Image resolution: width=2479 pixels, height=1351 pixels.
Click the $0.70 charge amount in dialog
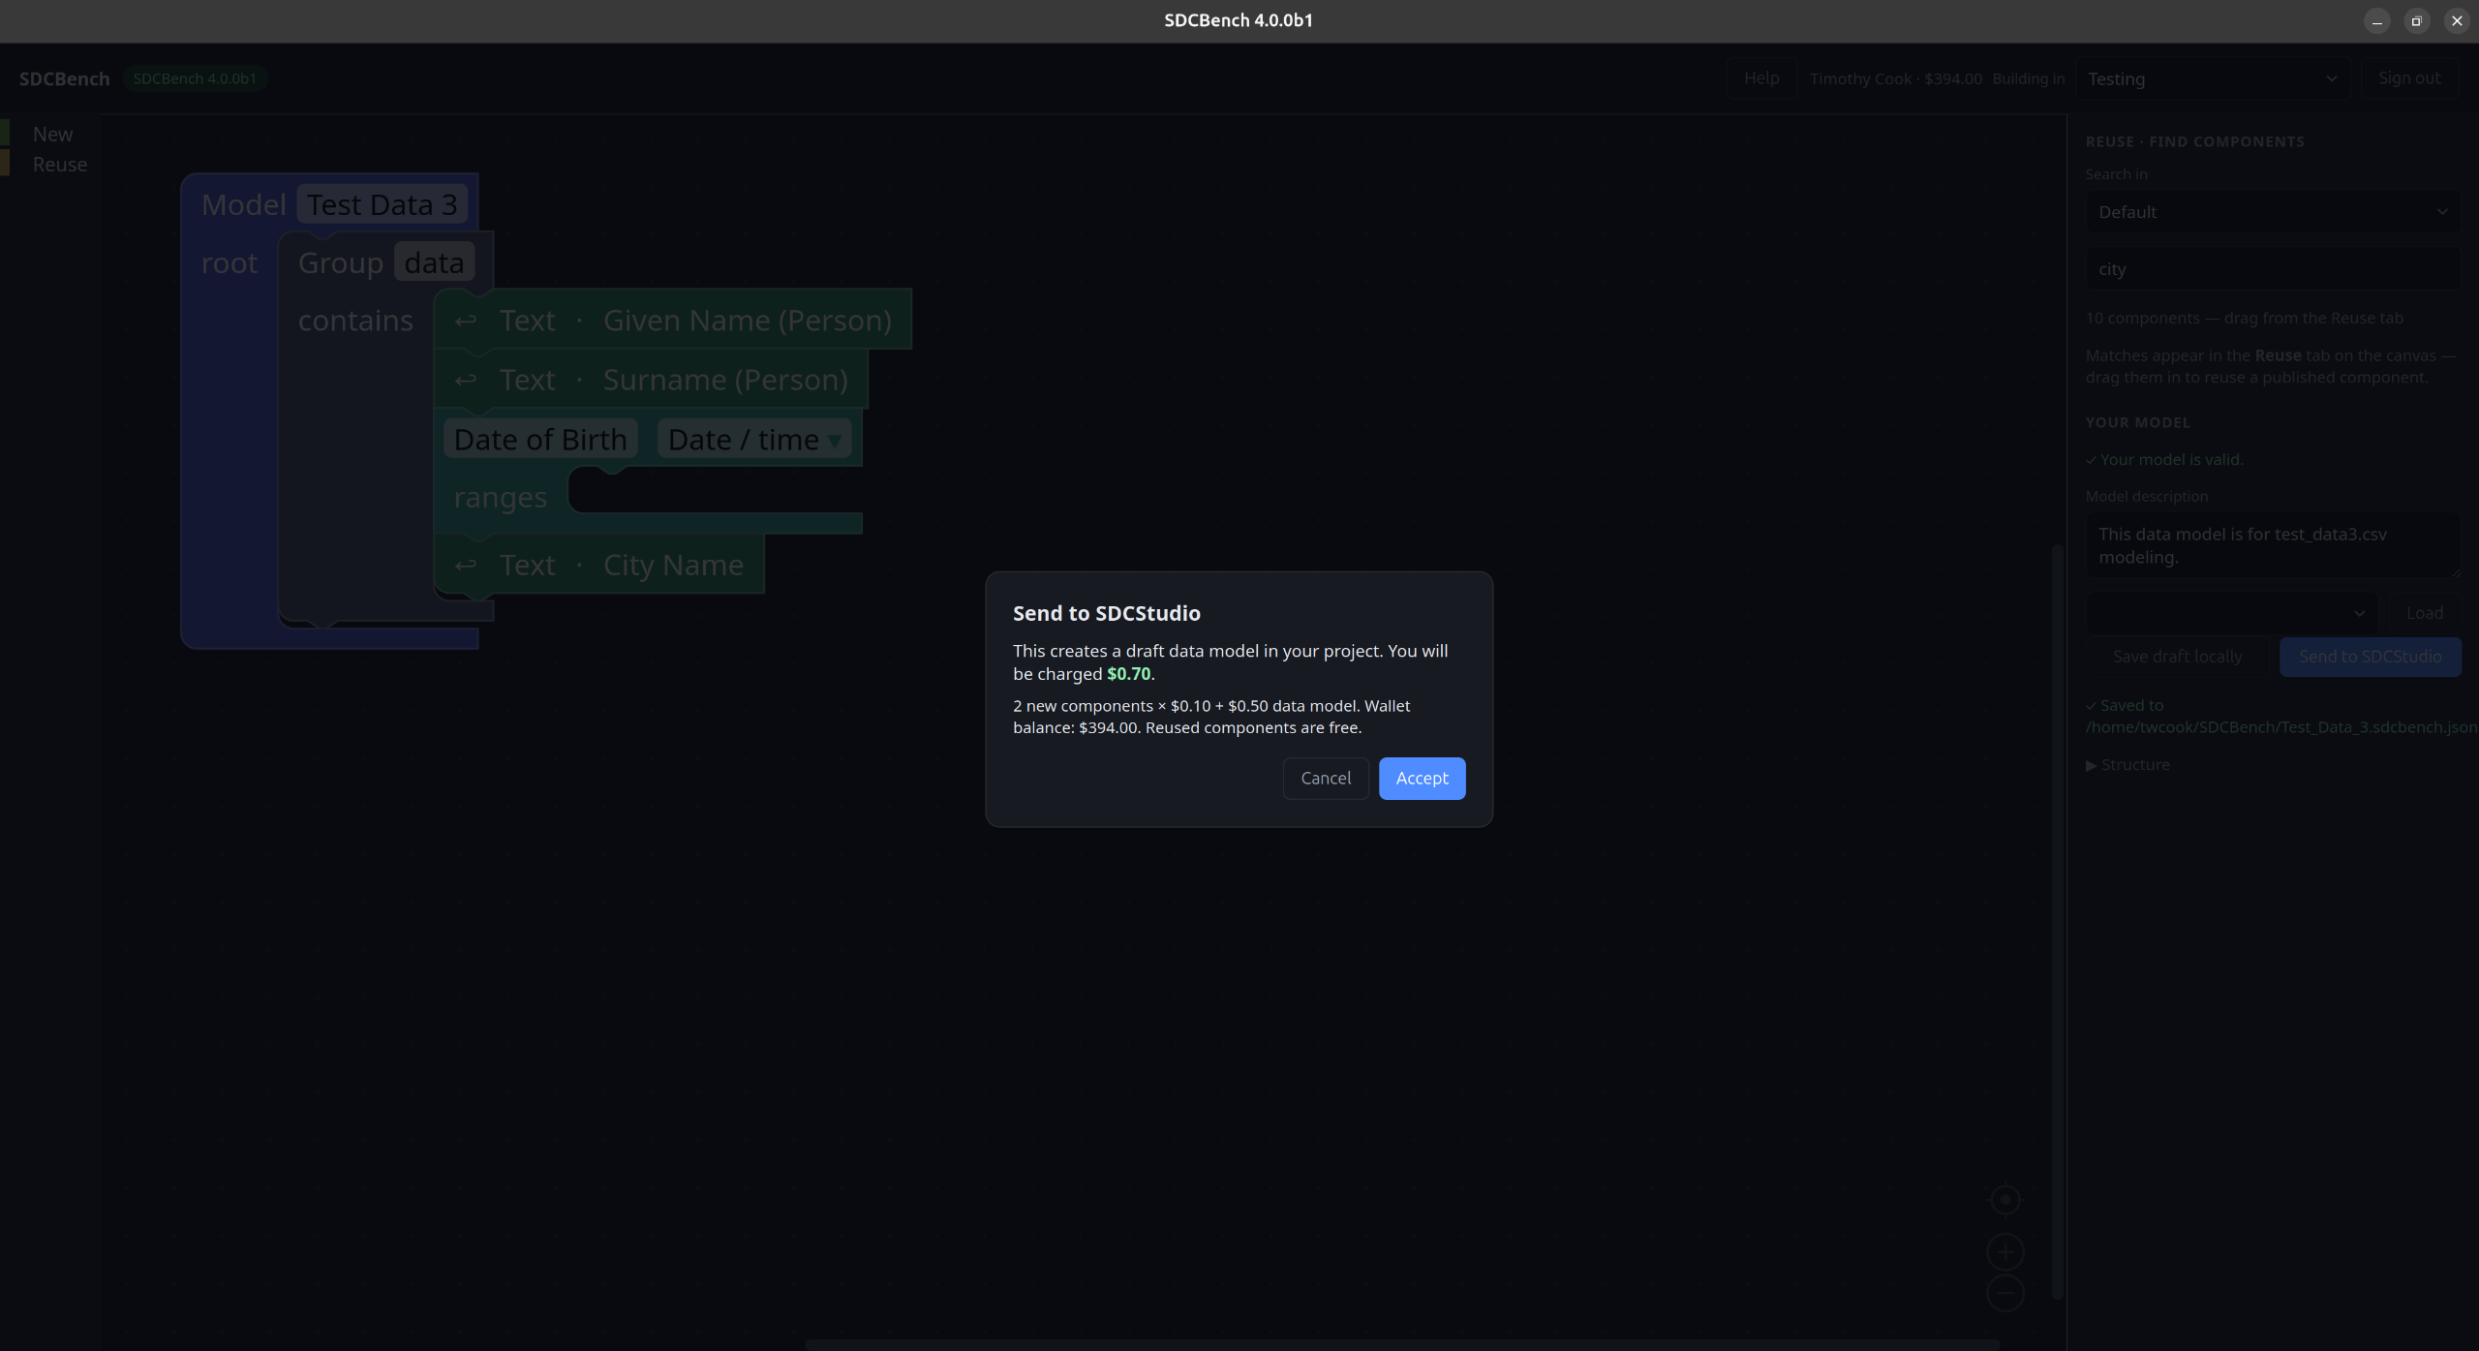click(1128, 674)
